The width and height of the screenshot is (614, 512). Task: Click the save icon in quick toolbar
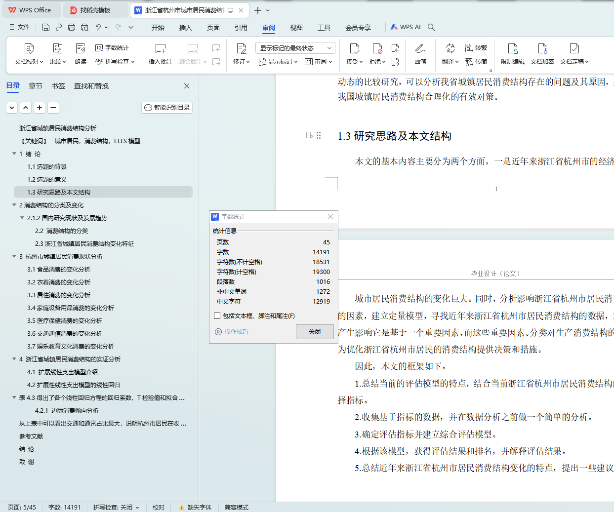tap(46, 27)
